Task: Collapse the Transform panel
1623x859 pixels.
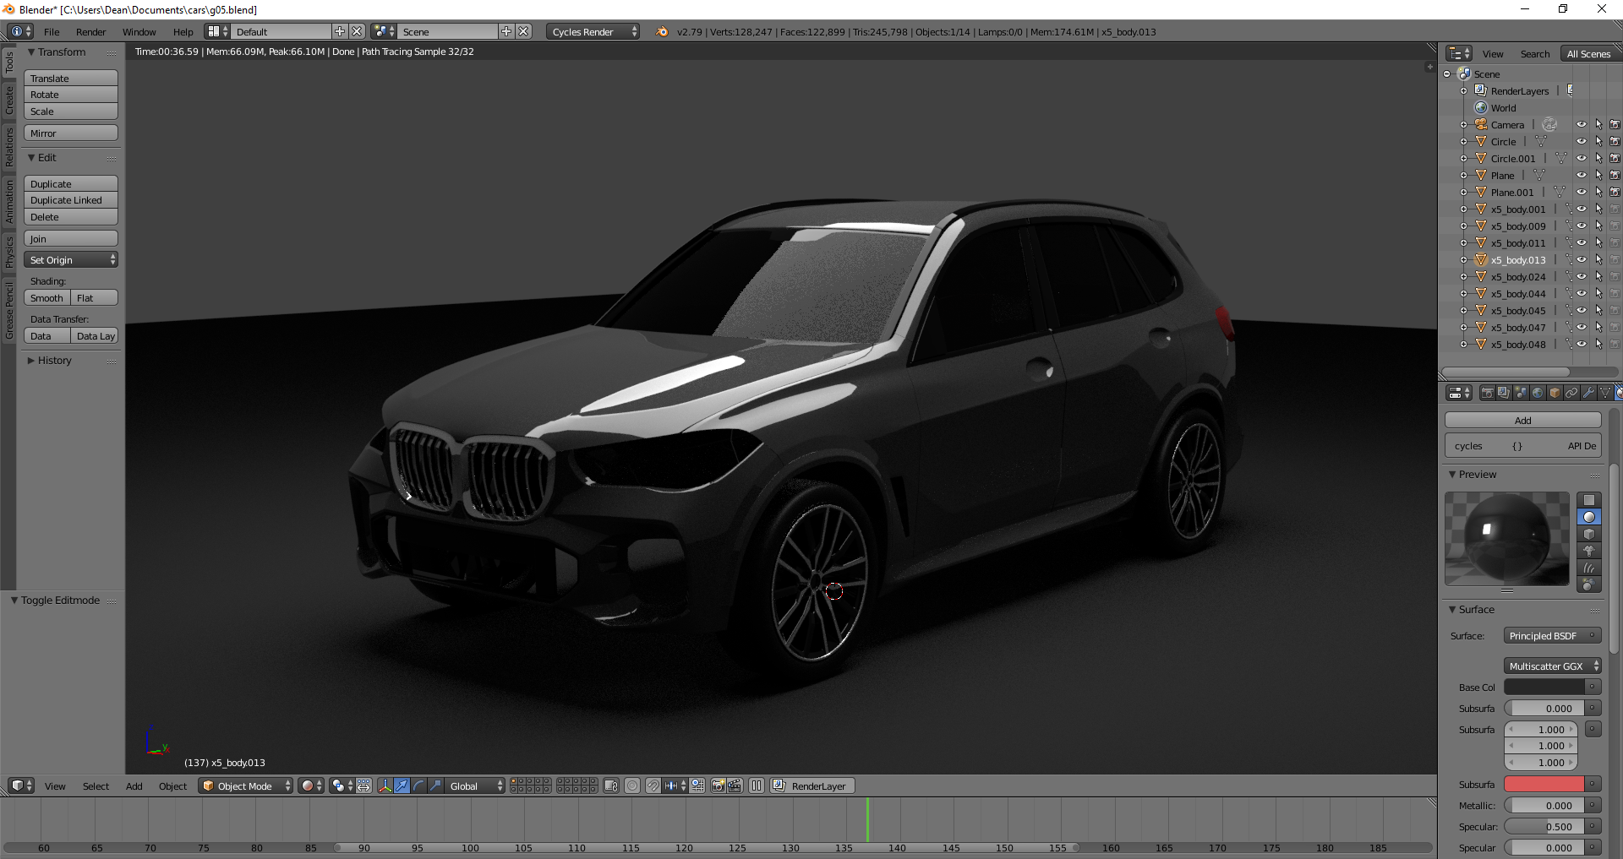Action: 31,52
